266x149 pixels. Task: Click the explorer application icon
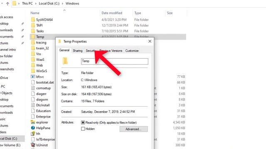tap(33, 122)
